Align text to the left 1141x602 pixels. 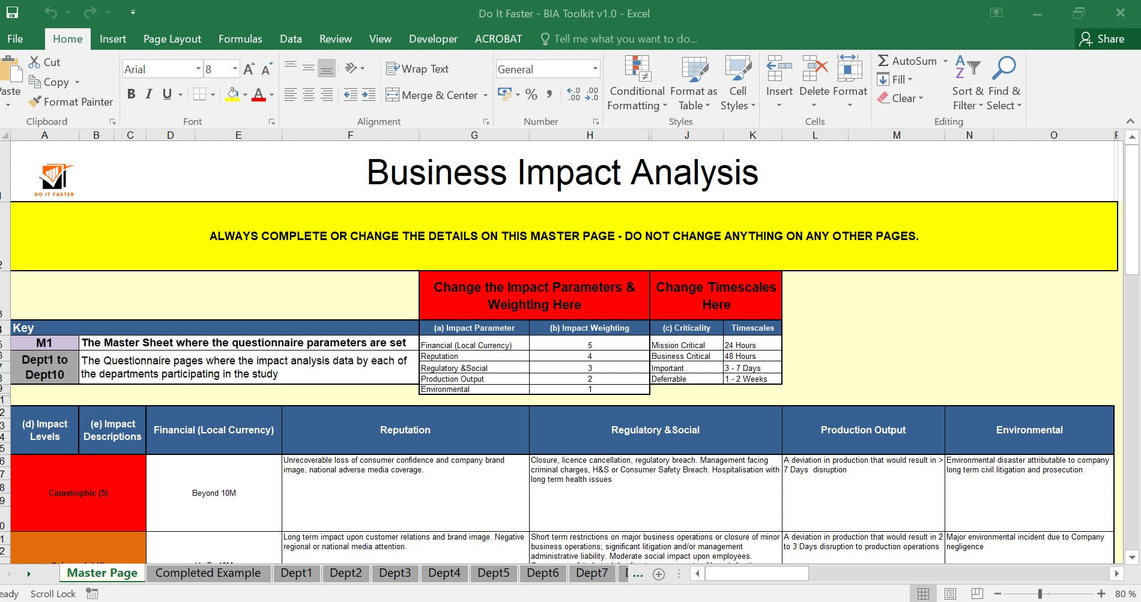tap(291, 94)
